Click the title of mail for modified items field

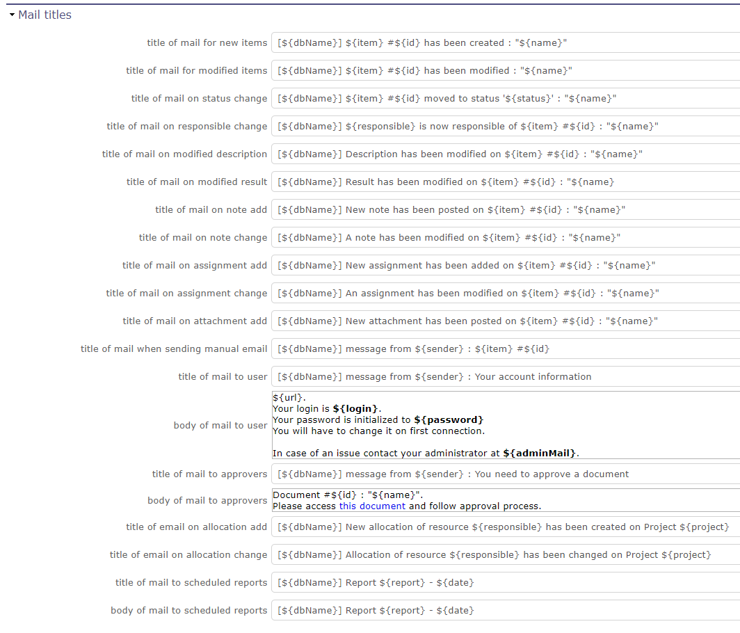point(487,70)
